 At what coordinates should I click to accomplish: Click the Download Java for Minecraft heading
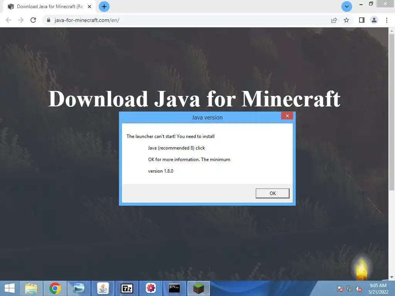click(194, 99)
